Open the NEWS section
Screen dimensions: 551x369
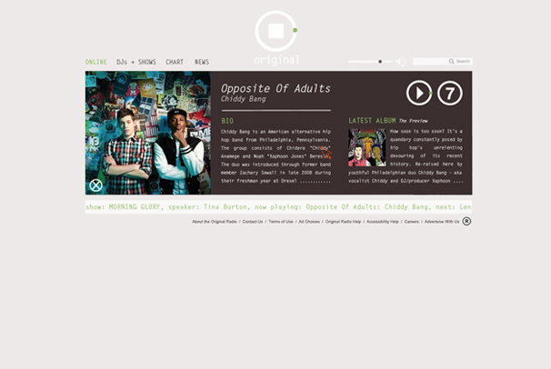202,62
